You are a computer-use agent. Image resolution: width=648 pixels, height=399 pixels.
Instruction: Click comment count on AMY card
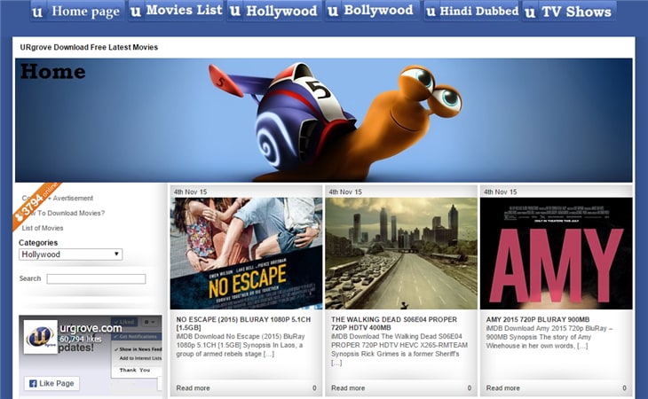(x=624, y=387)
